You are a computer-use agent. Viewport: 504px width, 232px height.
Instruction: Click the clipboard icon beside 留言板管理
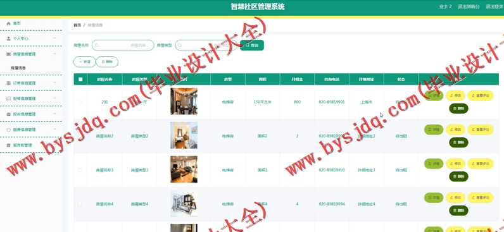coord(9,145)
